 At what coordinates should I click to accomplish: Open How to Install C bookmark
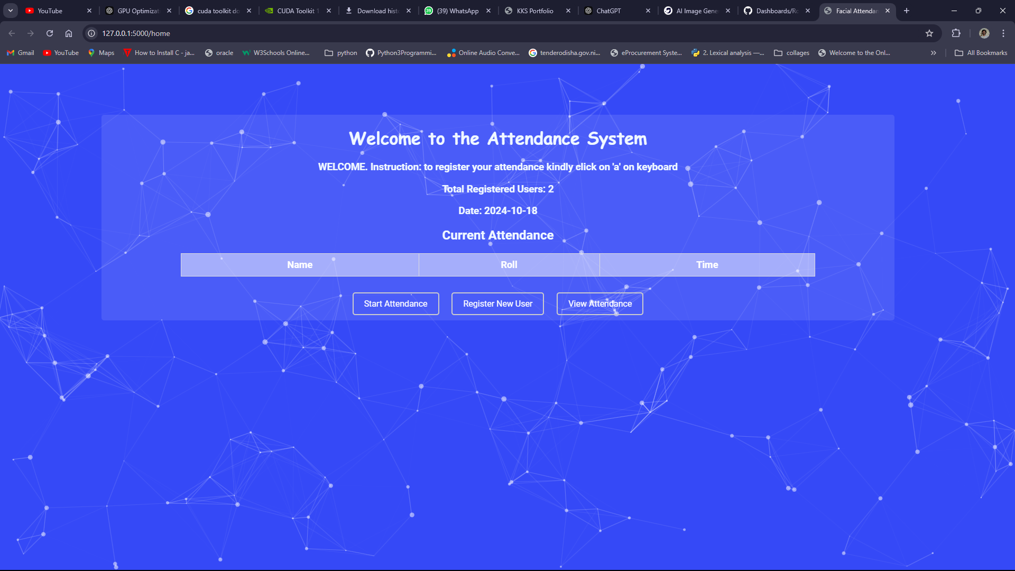pyautogui.click(x=159, y=53)
